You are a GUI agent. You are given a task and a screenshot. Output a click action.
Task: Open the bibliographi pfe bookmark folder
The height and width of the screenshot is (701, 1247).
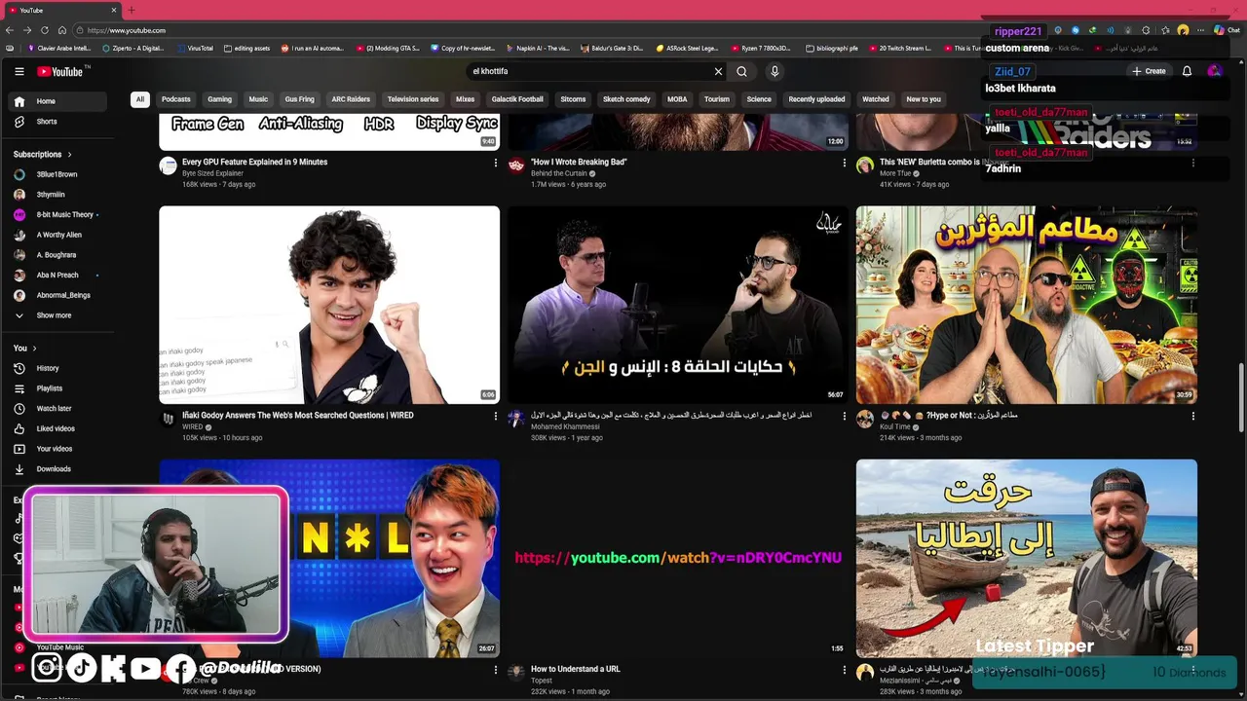[832, 48]
